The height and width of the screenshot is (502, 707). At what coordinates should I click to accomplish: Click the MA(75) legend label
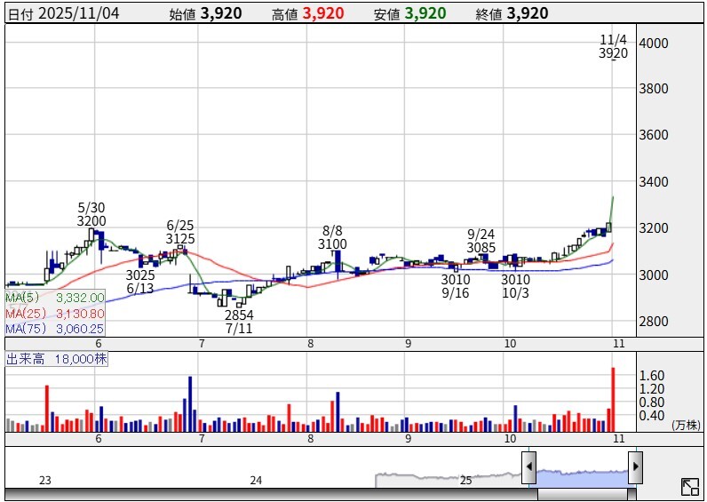(24, 328)
